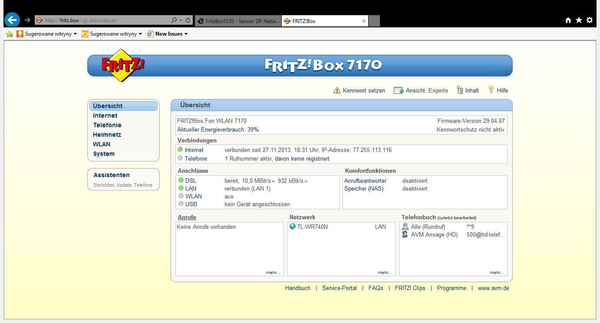Click mehr... in the Anrufe box
Viewport: 600px width, 323px height.
pyautogui.click(x=273, y=273)
